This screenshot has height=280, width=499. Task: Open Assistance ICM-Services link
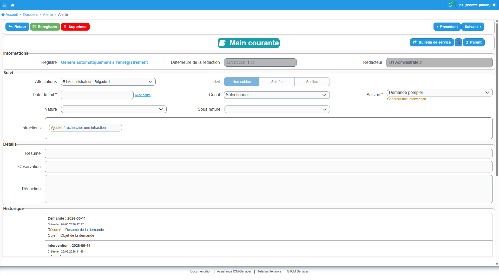tap(234, 271)
